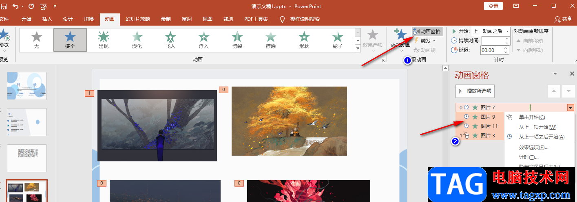Open the 效果选项 effect options dropdown
This screenshot has height=202, width=577.
tap(373, 40)
